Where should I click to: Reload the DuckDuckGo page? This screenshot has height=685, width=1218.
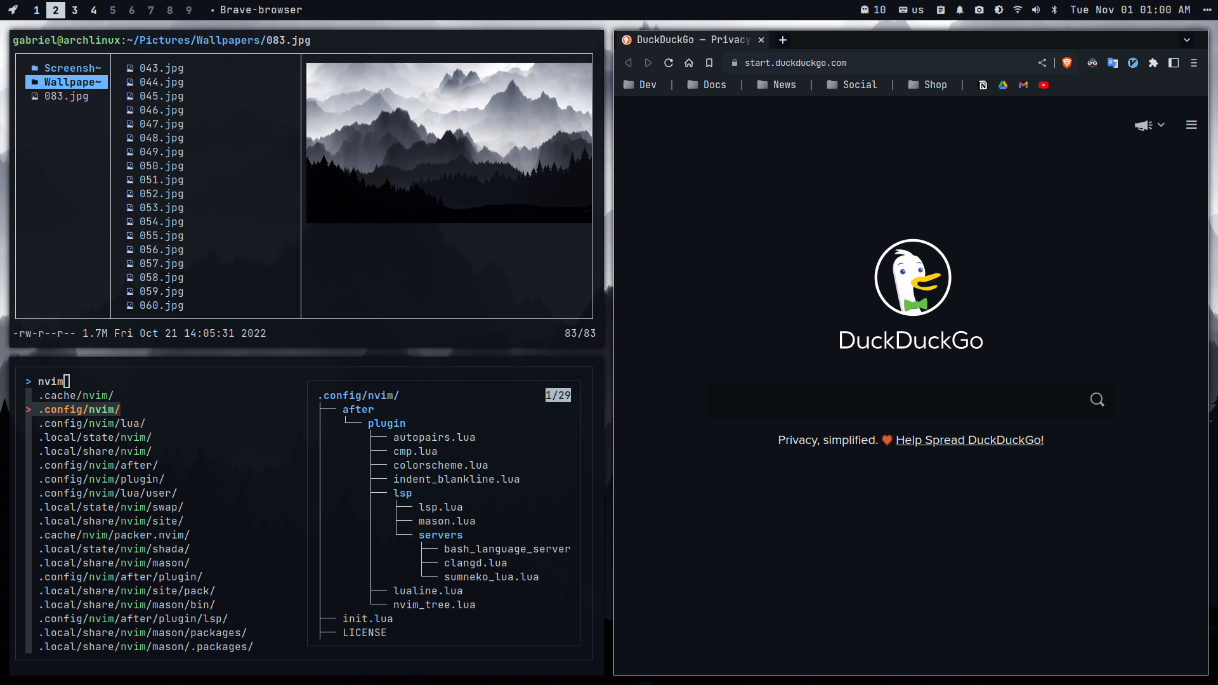(669, 63)
